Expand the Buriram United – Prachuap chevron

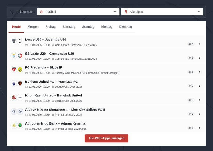coord(200,86)
